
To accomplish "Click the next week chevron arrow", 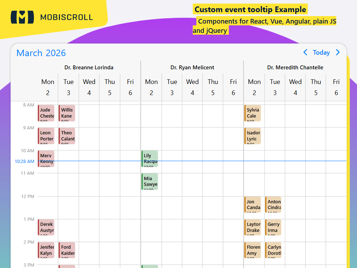I will (338, 53).
